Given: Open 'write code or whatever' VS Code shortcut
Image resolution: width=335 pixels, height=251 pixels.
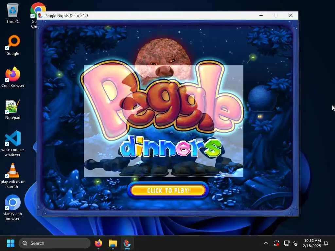Looking at the screenshot, I should [x=13, y=143].
